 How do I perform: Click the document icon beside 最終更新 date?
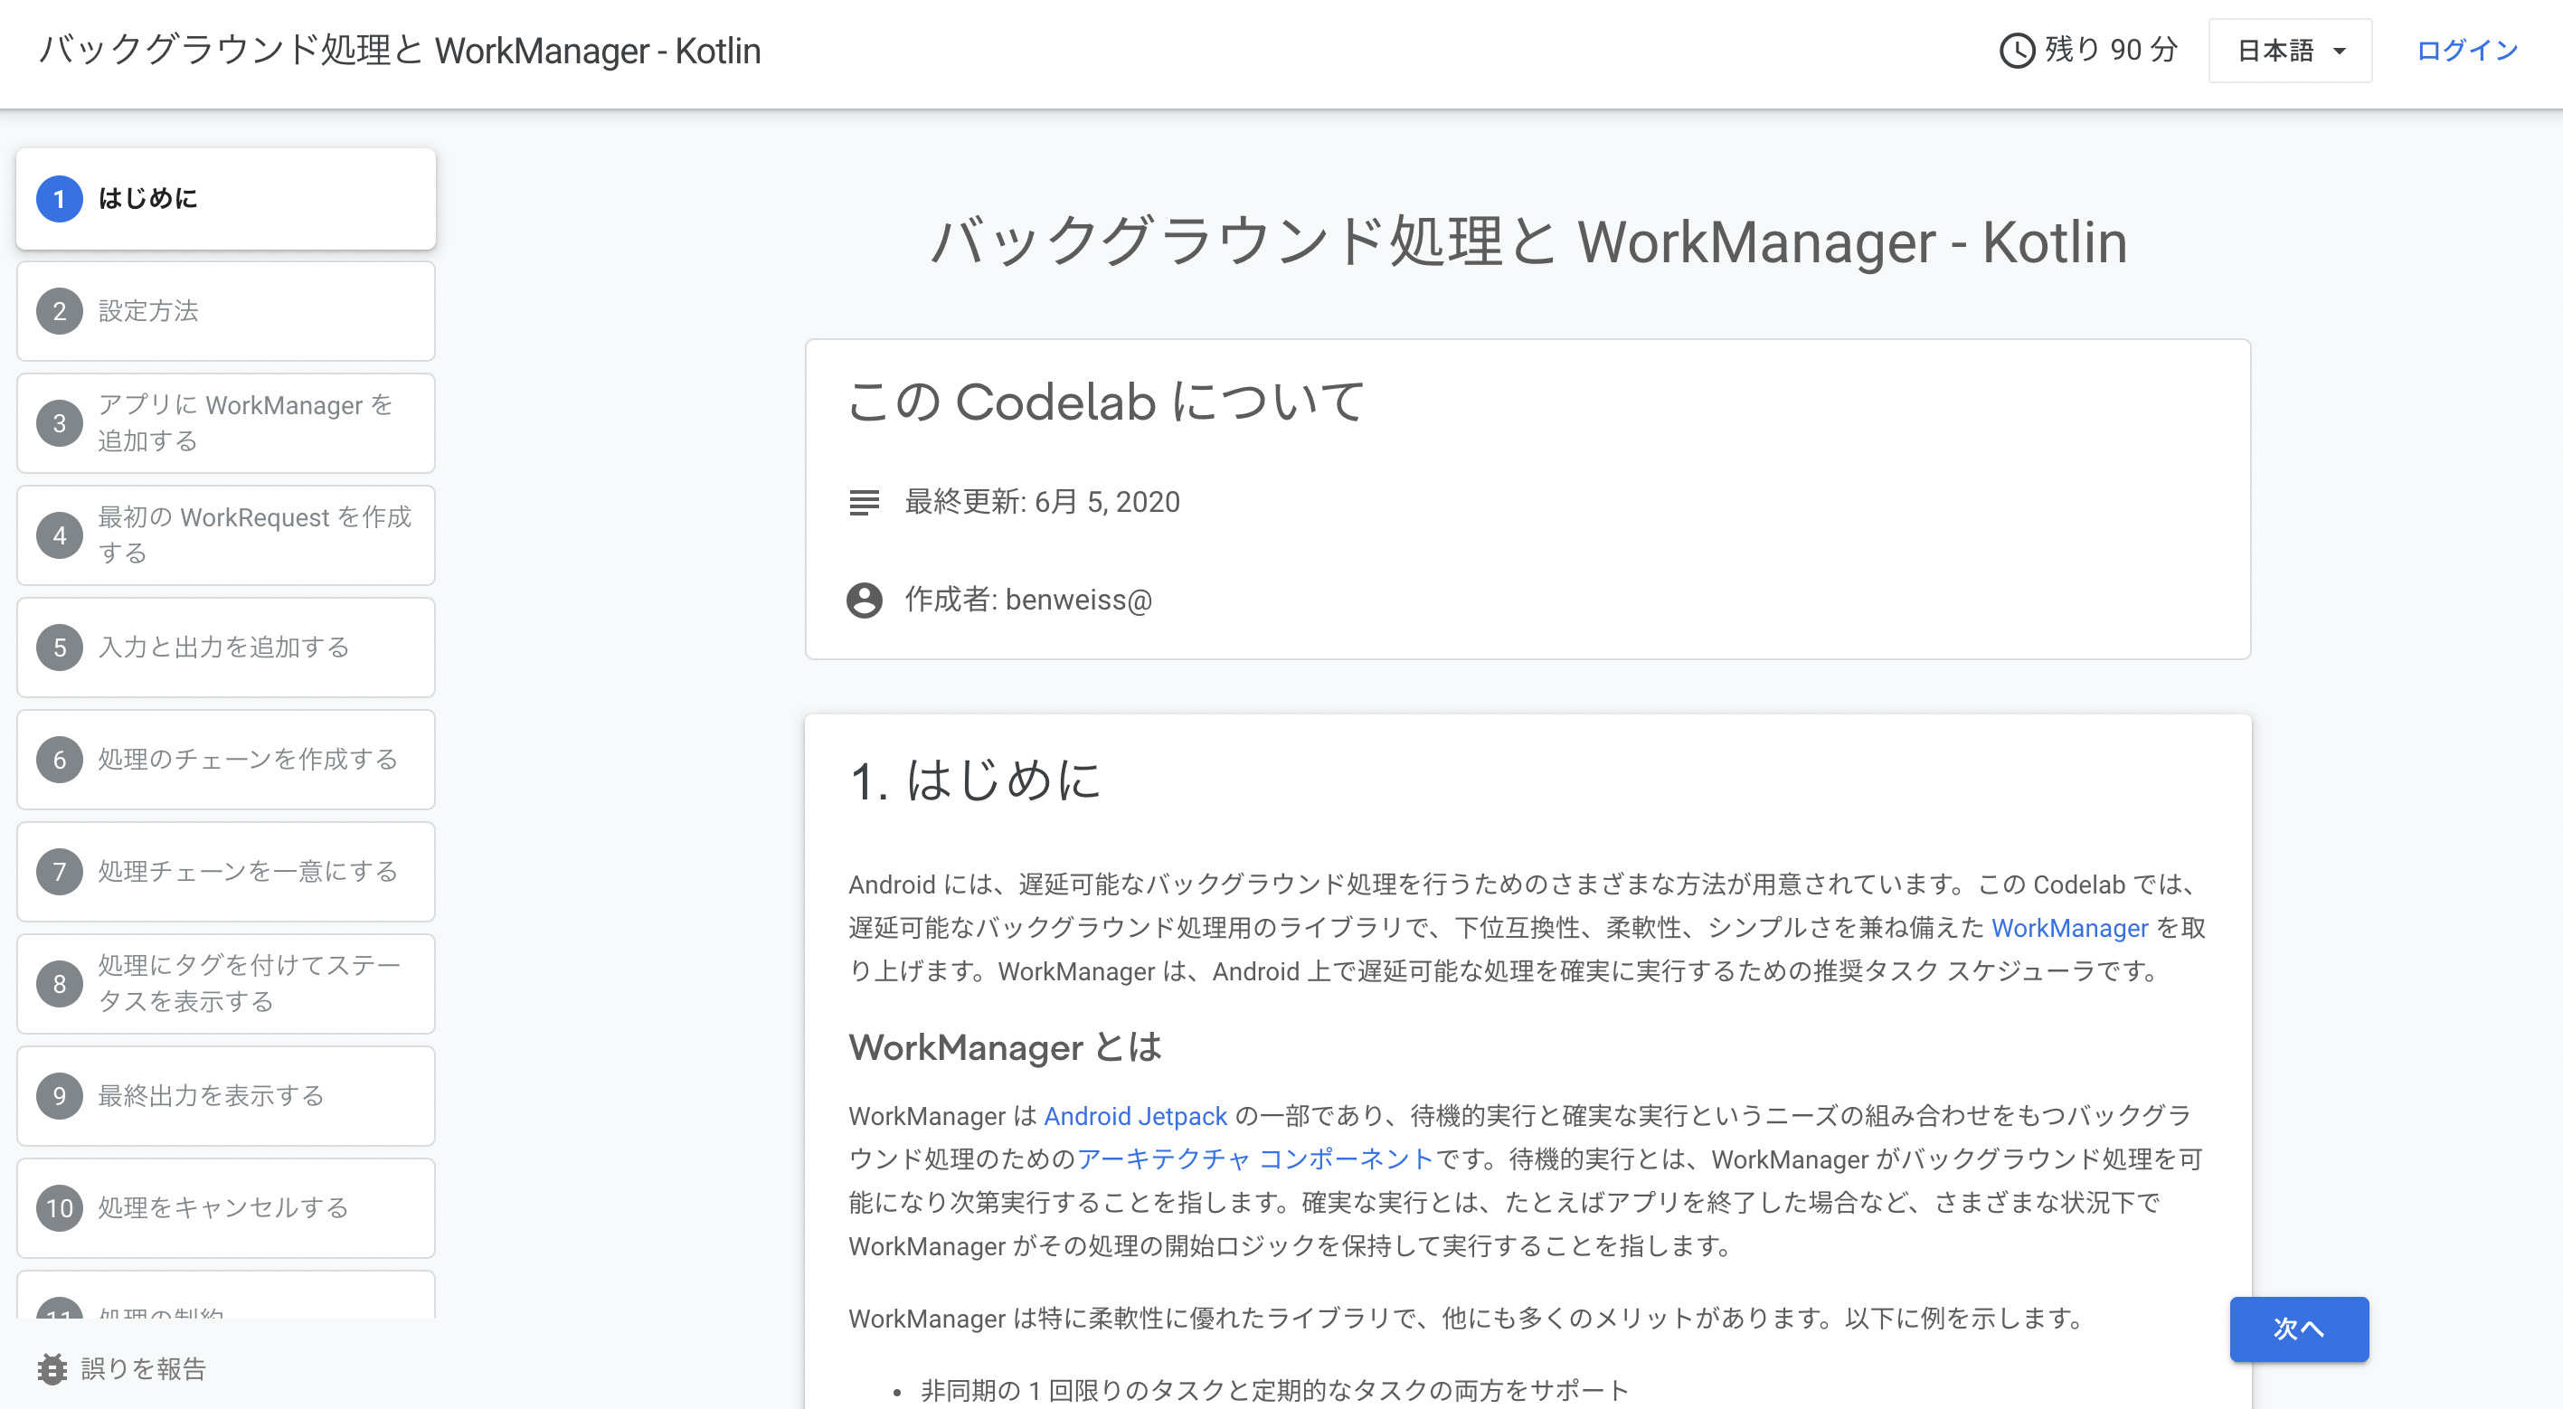point(865,503)
